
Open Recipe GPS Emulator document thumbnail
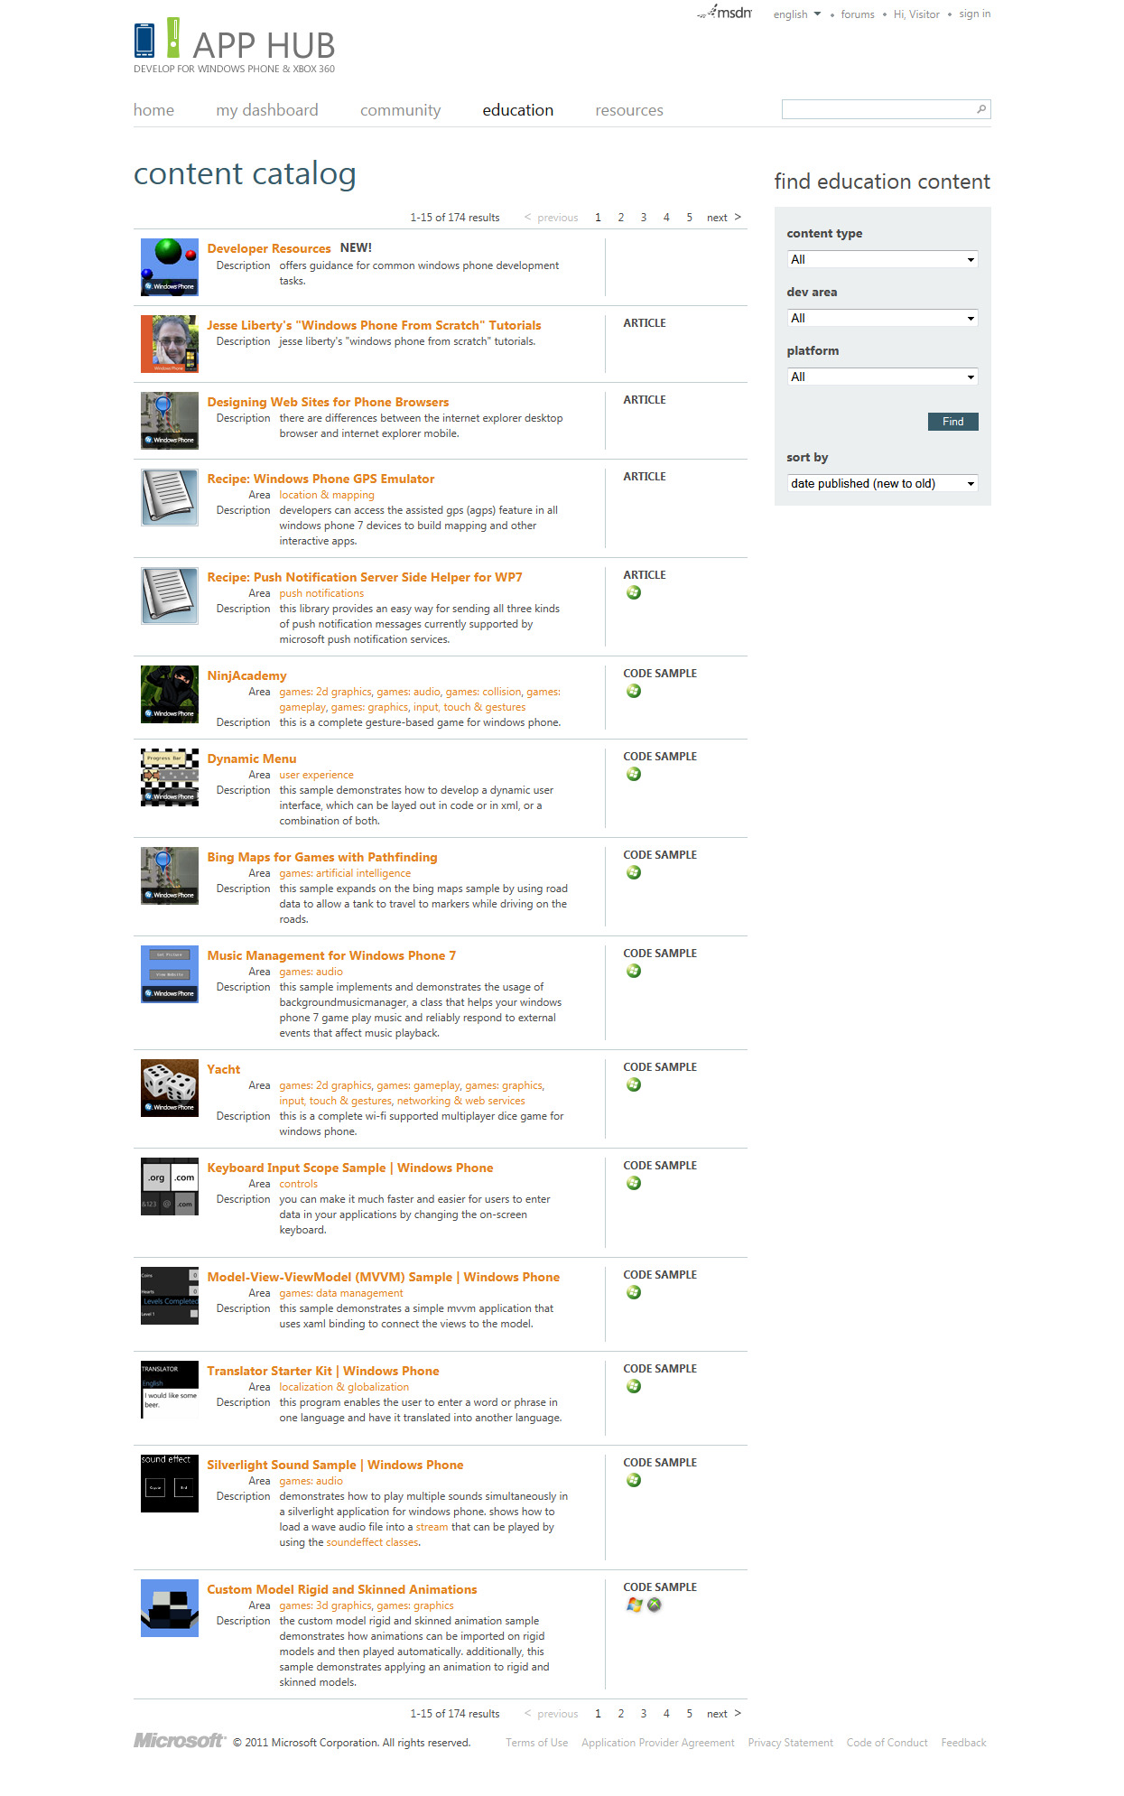click(x=170, y=498)
